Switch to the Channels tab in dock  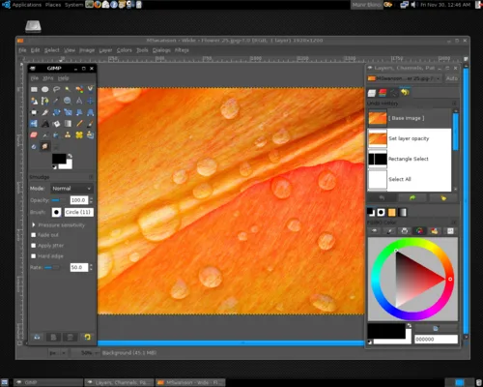coord(383,93)
